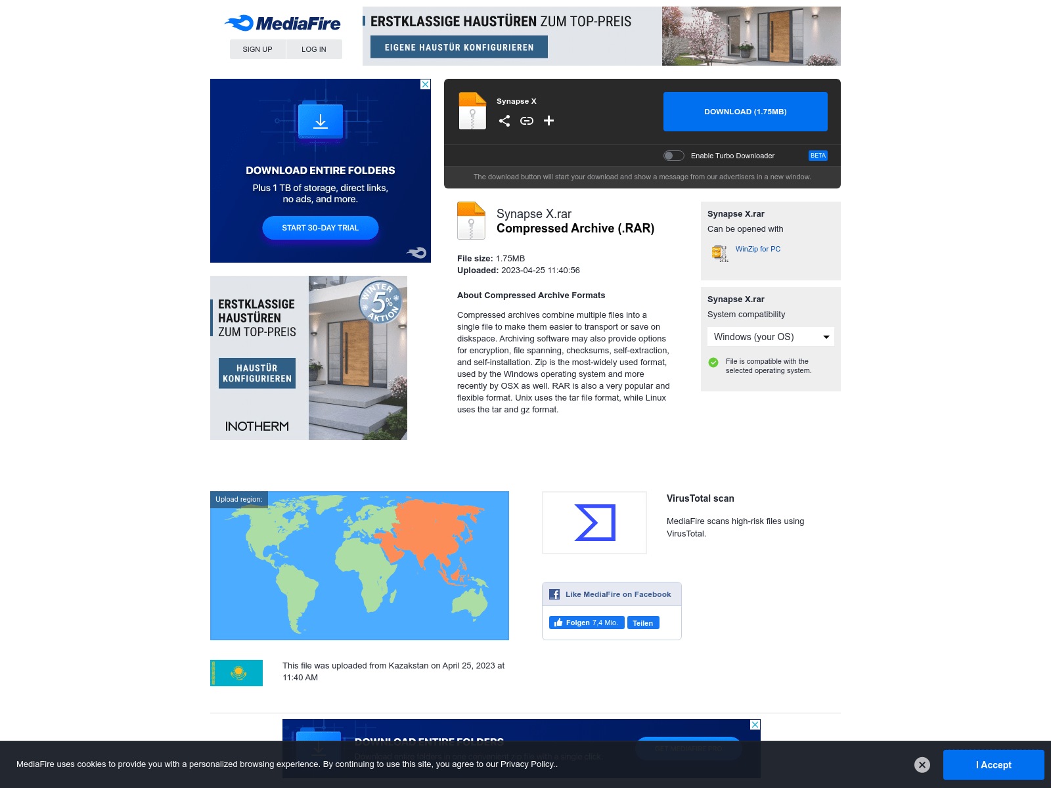Click the Uploaded date 2023-04-25 text

[x=518, y=271]
